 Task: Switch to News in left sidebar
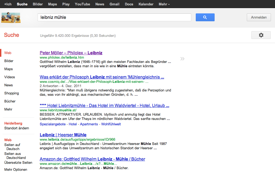coord(8,85)
